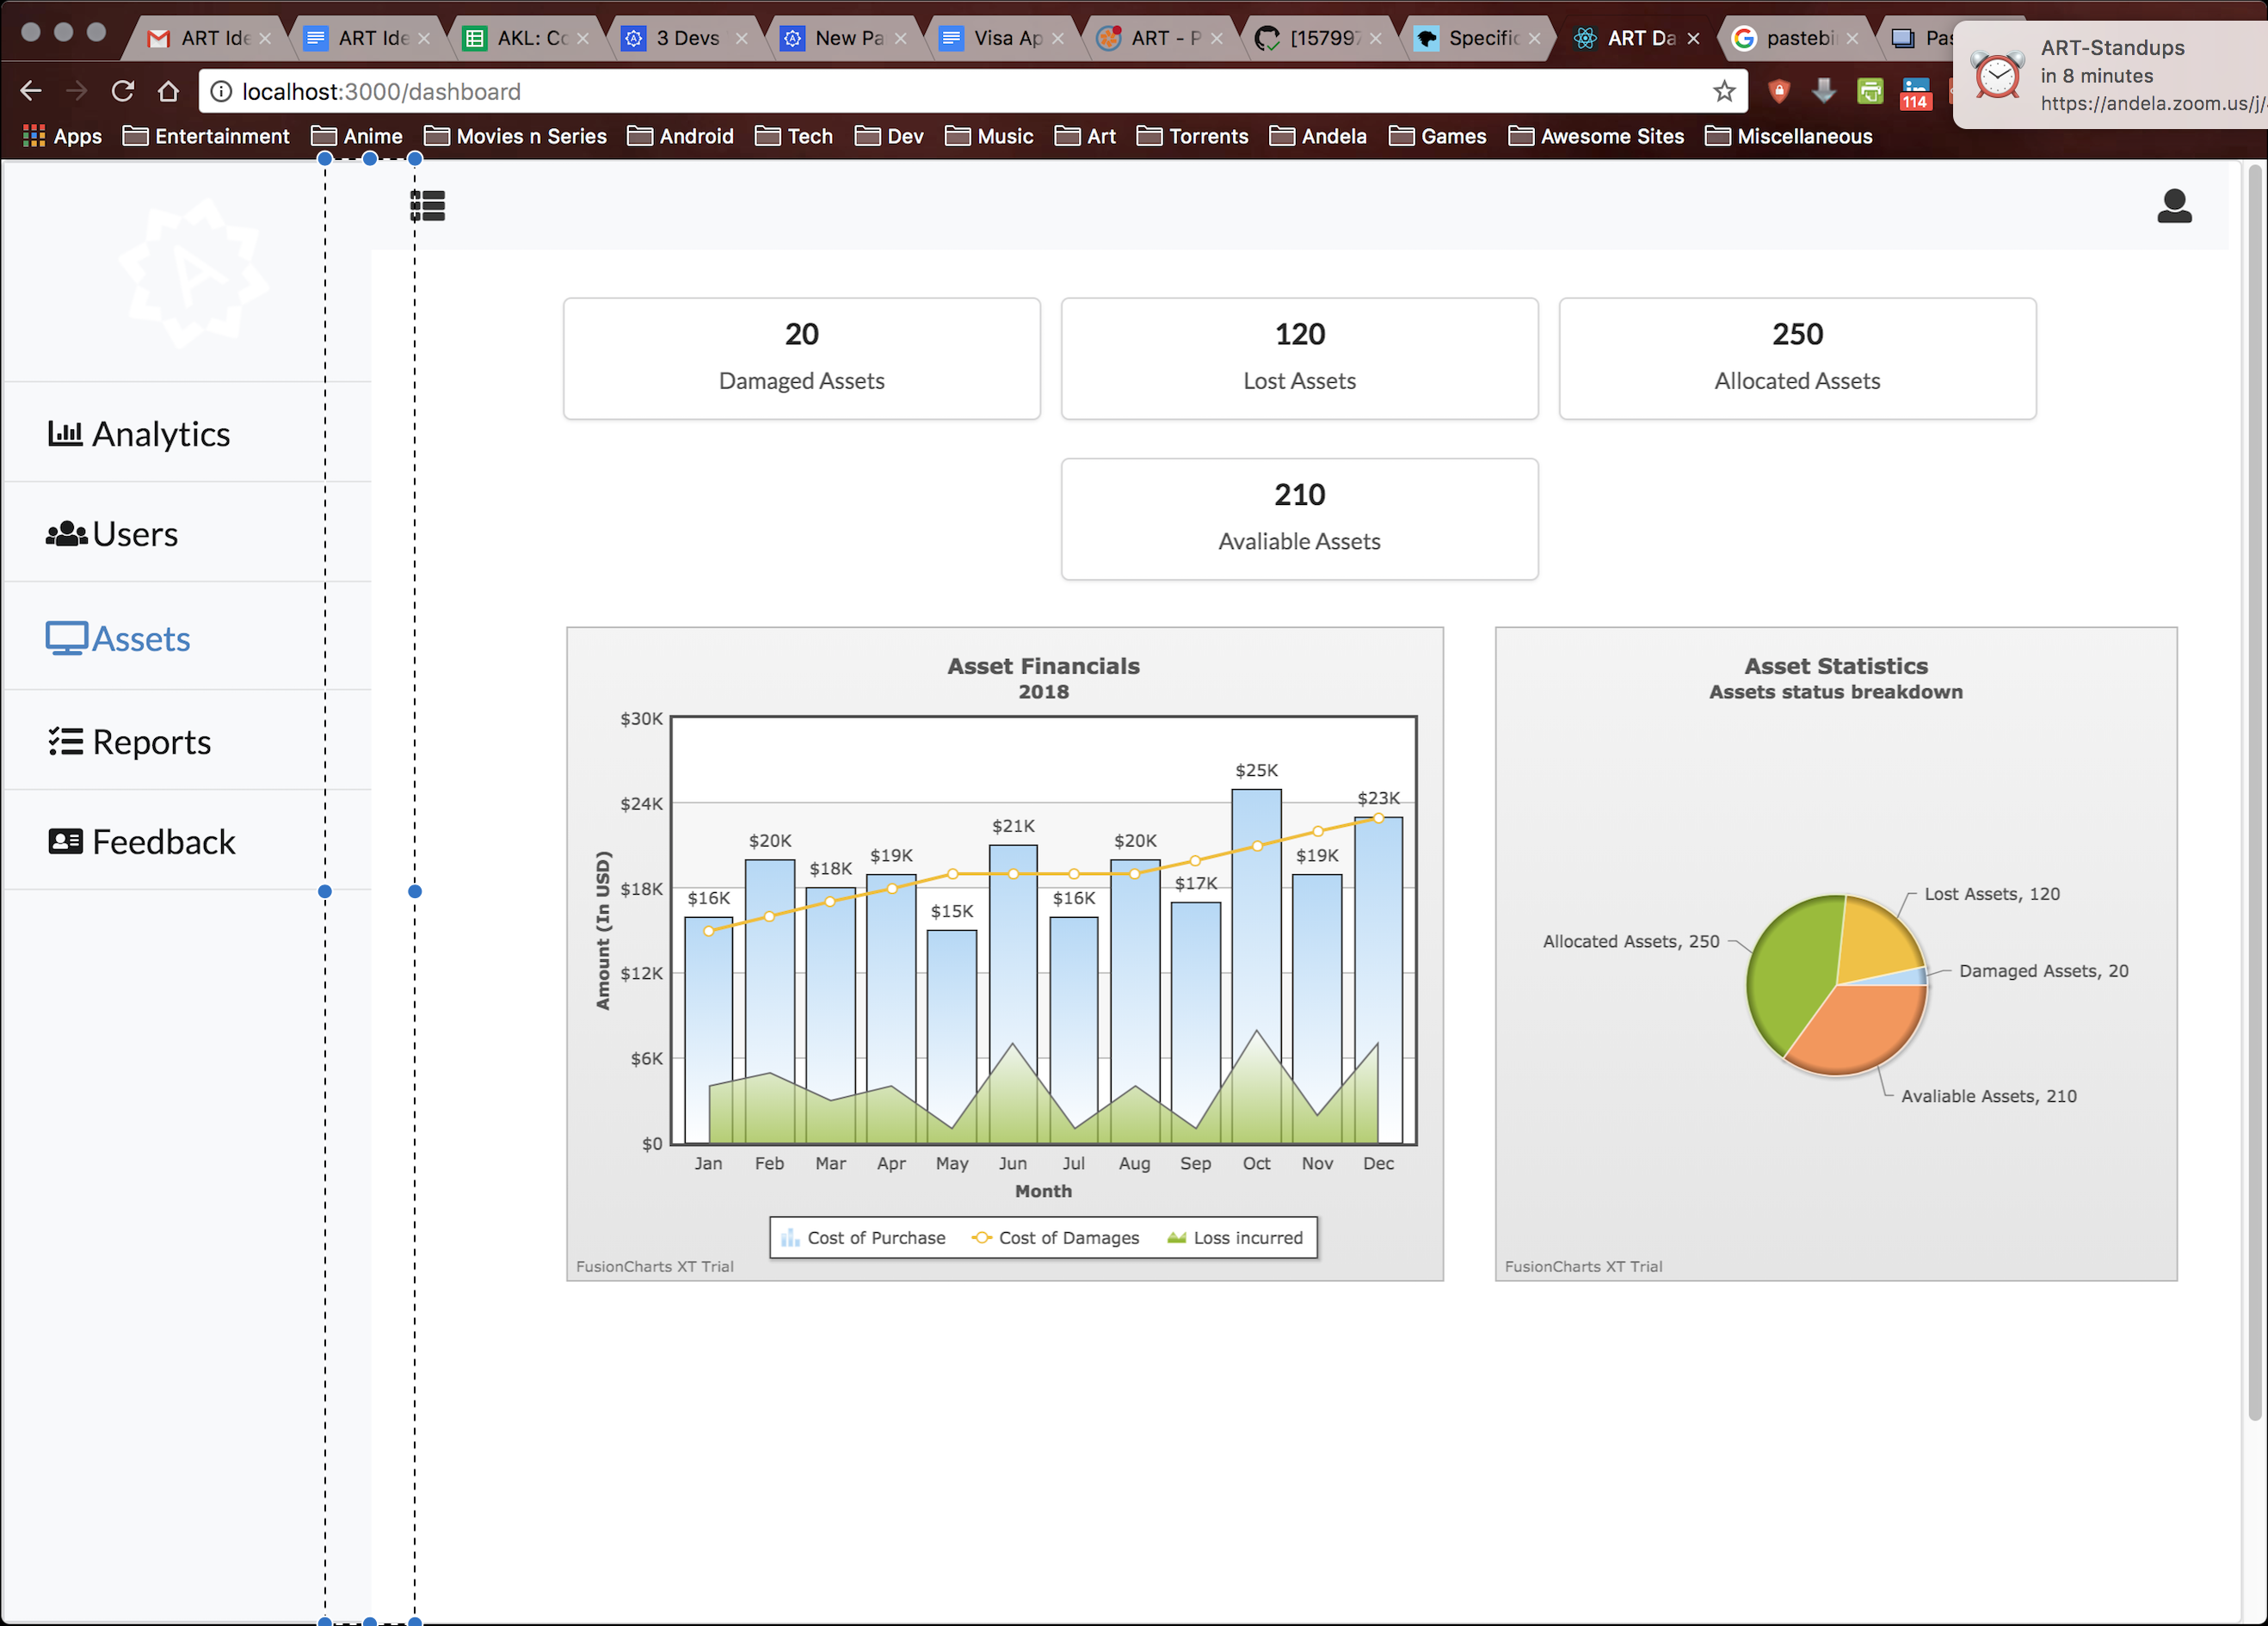Select the Avaliable Assets card
Screen dimensions: 2268x1626
(x=1299, y=519)
